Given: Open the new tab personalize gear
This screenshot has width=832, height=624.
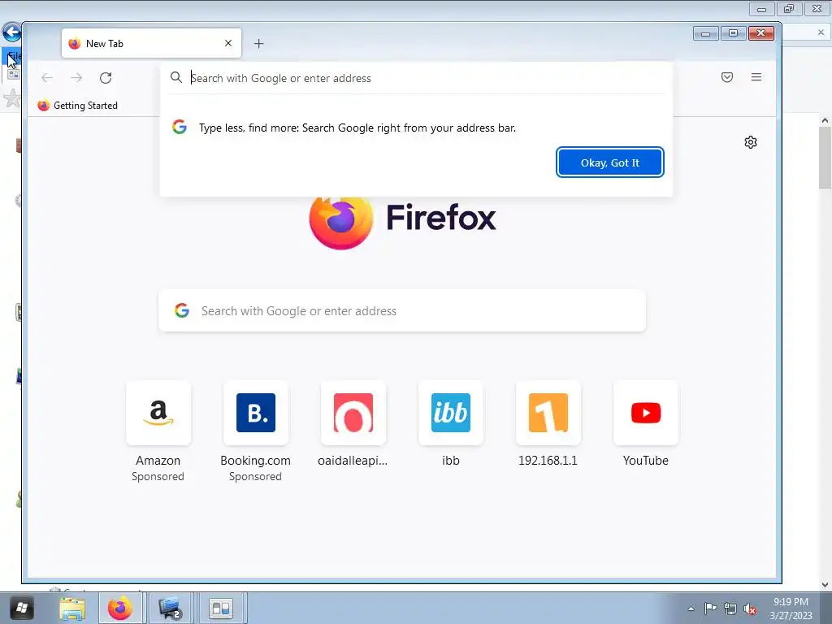Looking at the screenshot, I should point(750,142).
